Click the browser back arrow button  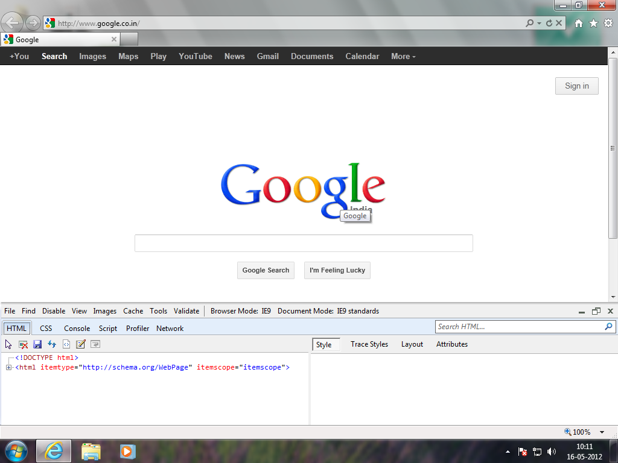[x=12, y=23]
